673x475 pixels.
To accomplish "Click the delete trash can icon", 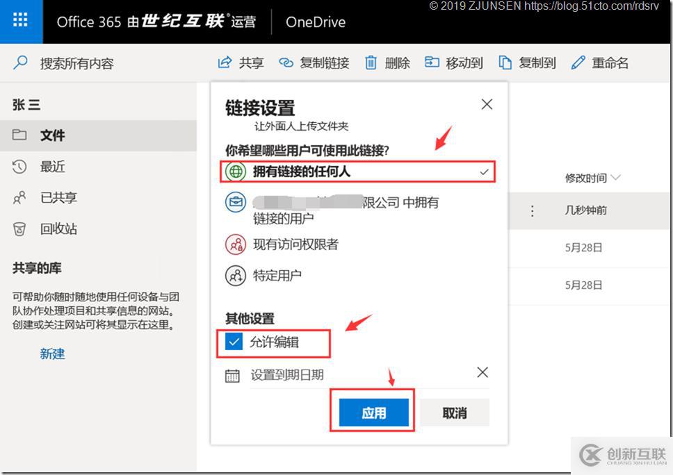I will click(371, 62).
